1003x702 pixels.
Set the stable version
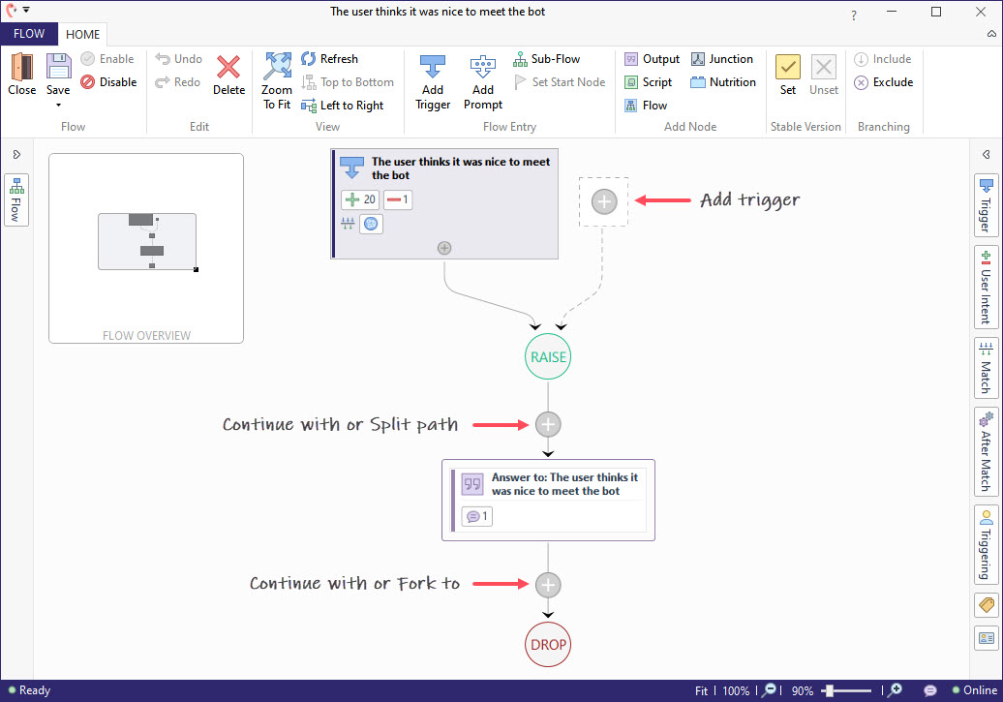(787, 76)
